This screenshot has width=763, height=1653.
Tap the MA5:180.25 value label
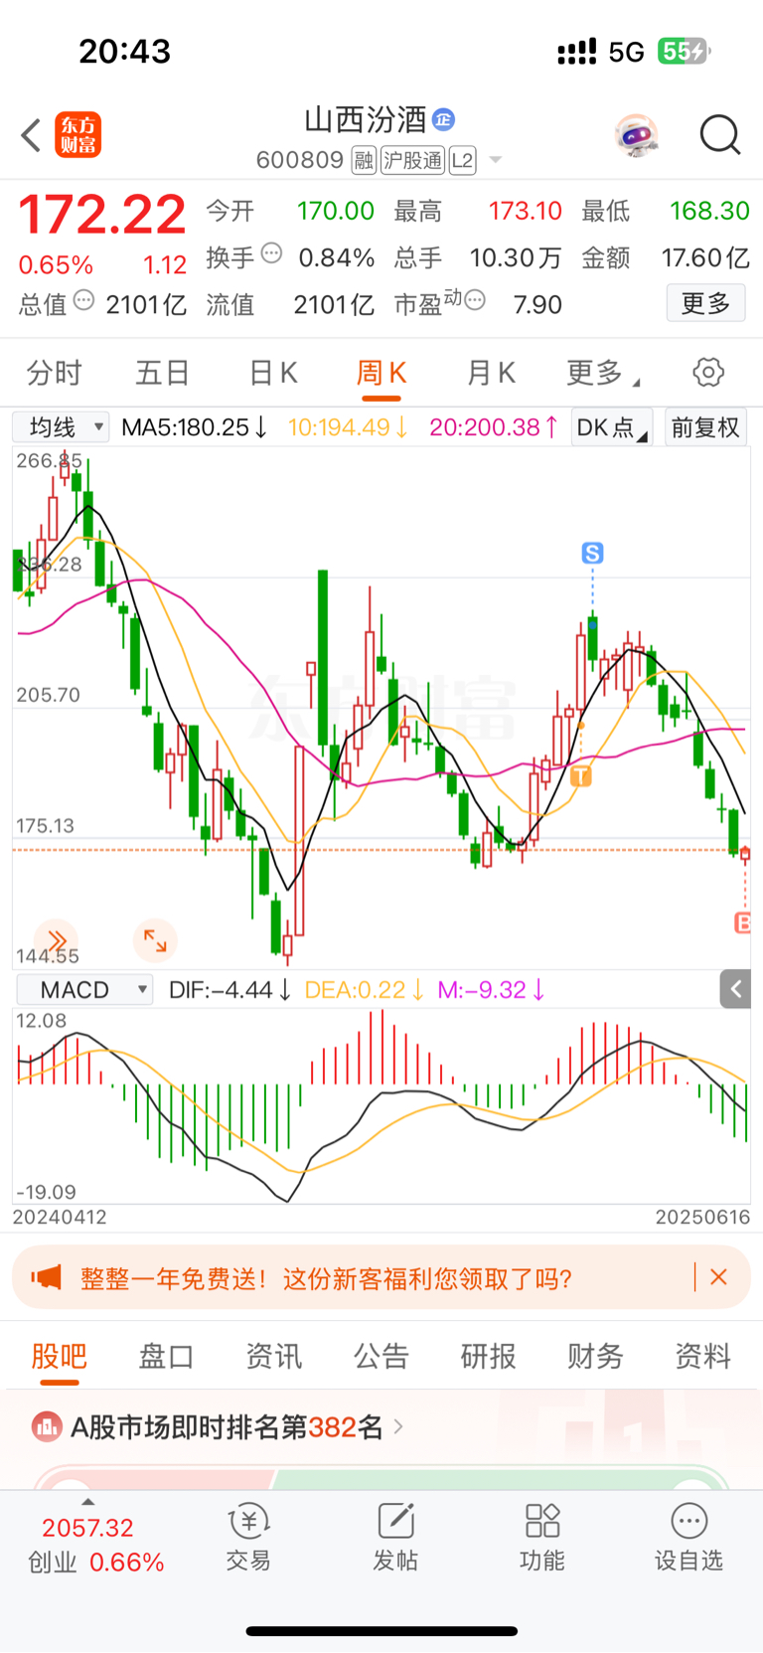[x=195, y=427]
